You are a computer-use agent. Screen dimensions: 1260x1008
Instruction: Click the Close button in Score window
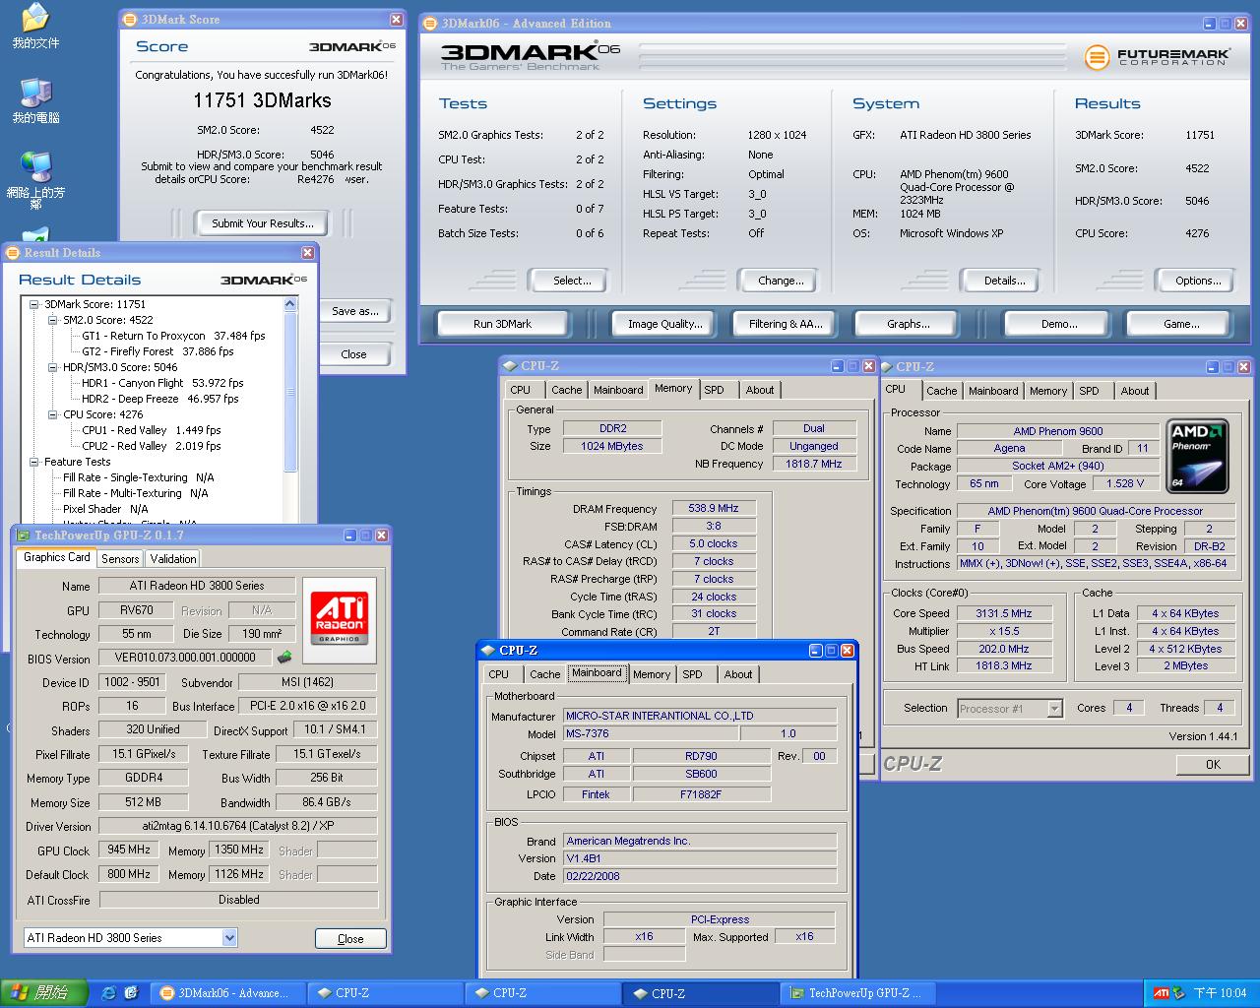(x=354, y=354)
